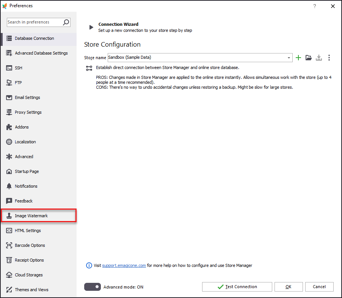Open the Receipt Options label
The image size is (342, 298).
tap(29, 260)
